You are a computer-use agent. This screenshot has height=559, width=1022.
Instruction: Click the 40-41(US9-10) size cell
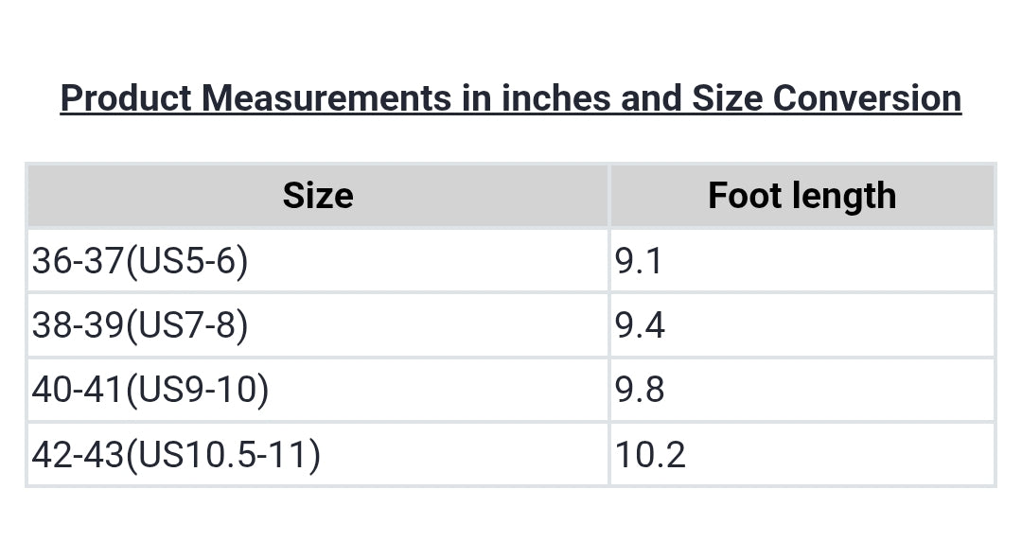click(150, 390)
